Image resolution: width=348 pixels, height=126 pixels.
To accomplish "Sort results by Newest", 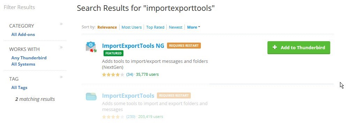I will tap(175, 27).
